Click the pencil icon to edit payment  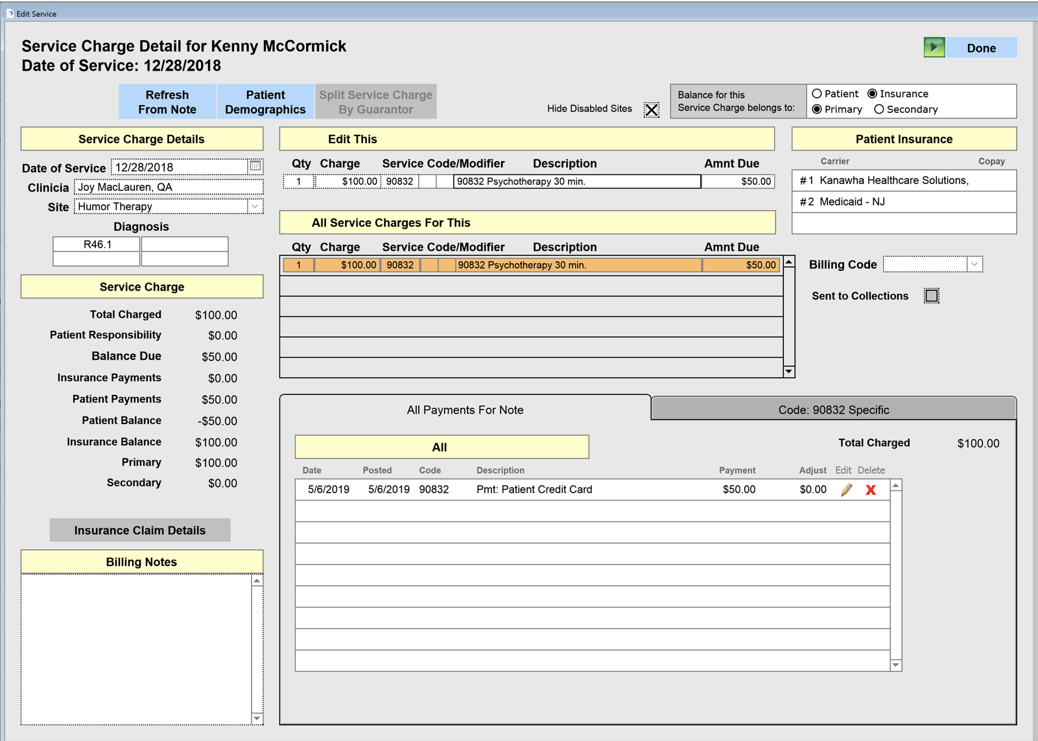point(845,490)
